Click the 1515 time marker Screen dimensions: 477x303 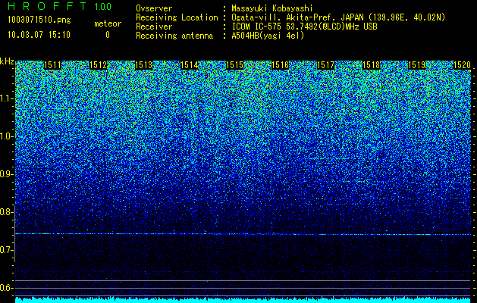click(x=235, y=65)
